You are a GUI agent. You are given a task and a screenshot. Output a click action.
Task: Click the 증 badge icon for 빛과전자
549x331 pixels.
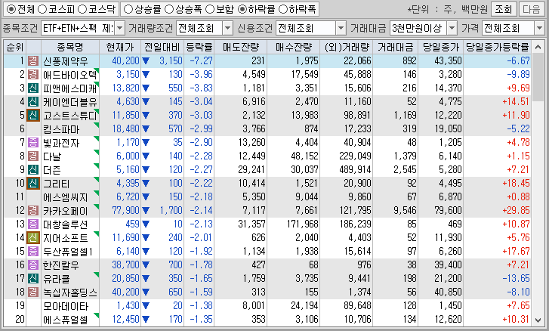click(x=33, y=143)
